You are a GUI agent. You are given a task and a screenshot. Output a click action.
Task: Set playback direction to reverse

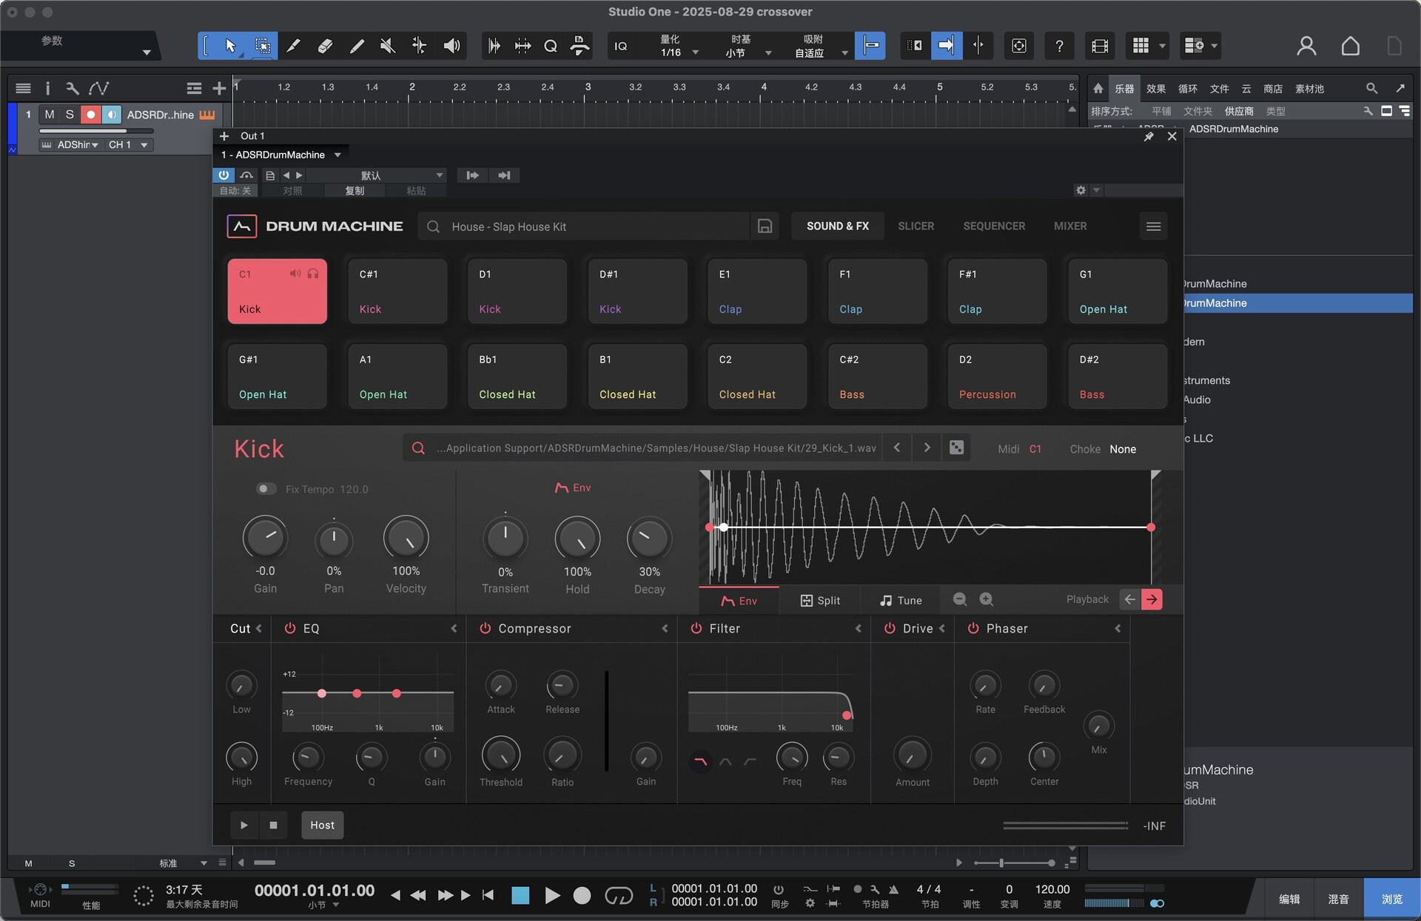coord(1129,599)
